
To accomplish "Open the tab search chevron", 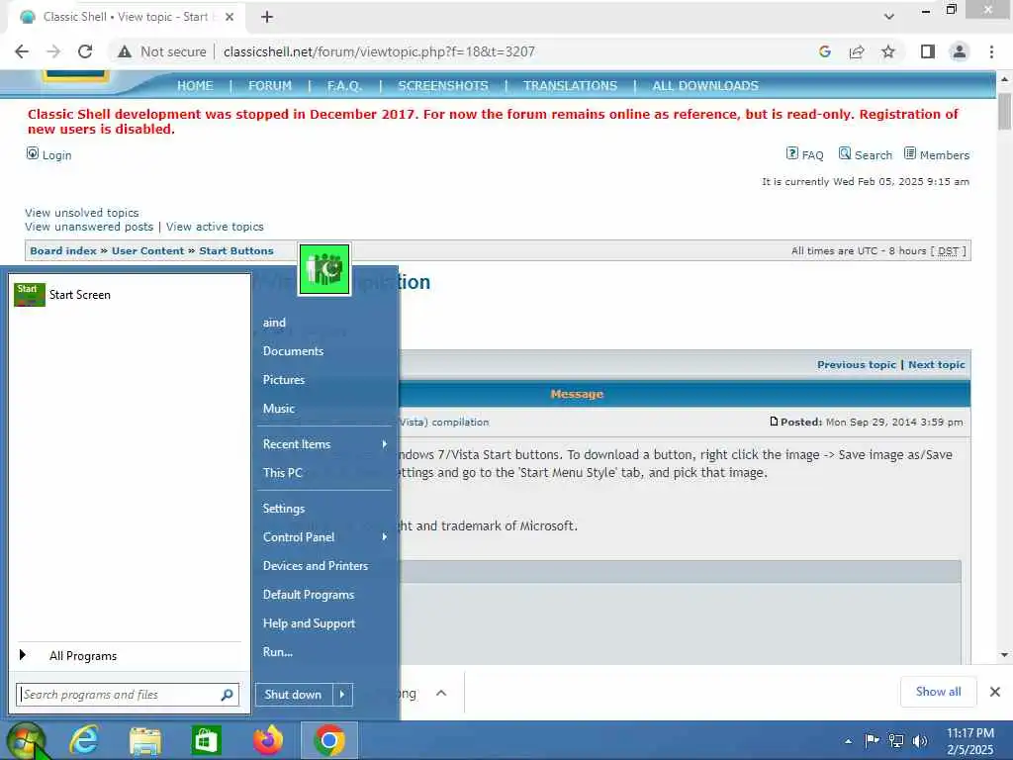I will pyautogui.click(x=889, y=17).
